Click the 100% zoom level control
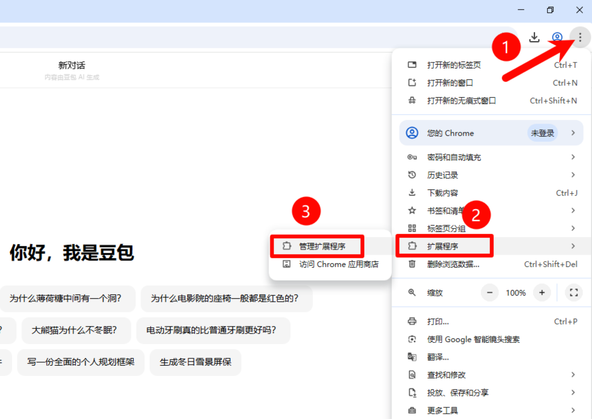The height and width of the screenshot is (419, 592). coord(516,293)
